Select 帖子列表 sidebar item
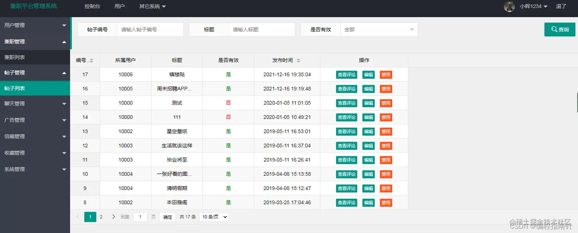The image size is (578, 233). [35, 88]
